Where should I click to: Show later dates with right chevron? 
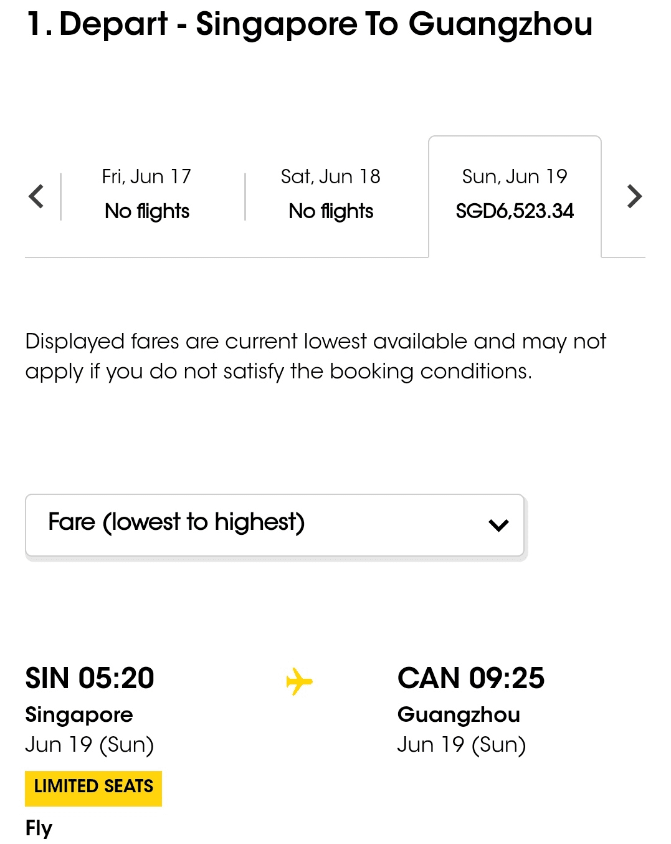[634, 196]
